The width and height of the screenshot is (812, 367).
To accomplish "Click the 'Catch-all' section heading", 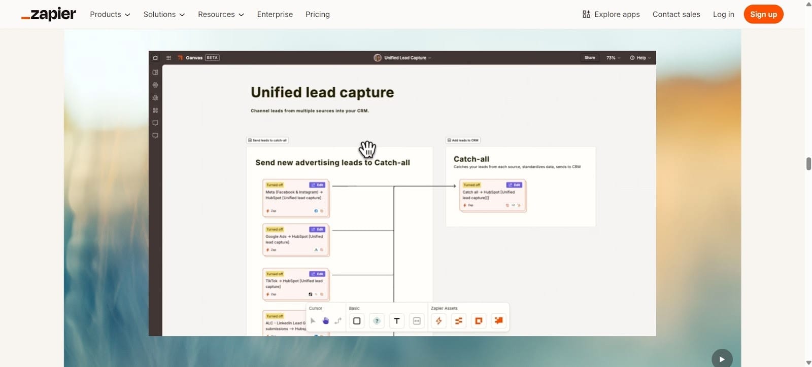I will 471,159.
